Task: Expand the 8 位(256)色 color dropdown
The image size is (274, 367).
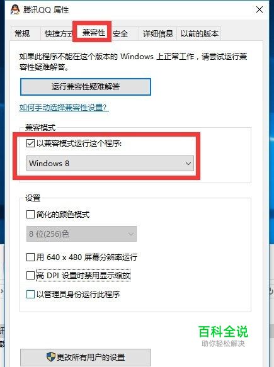Action: click(81, 234)
